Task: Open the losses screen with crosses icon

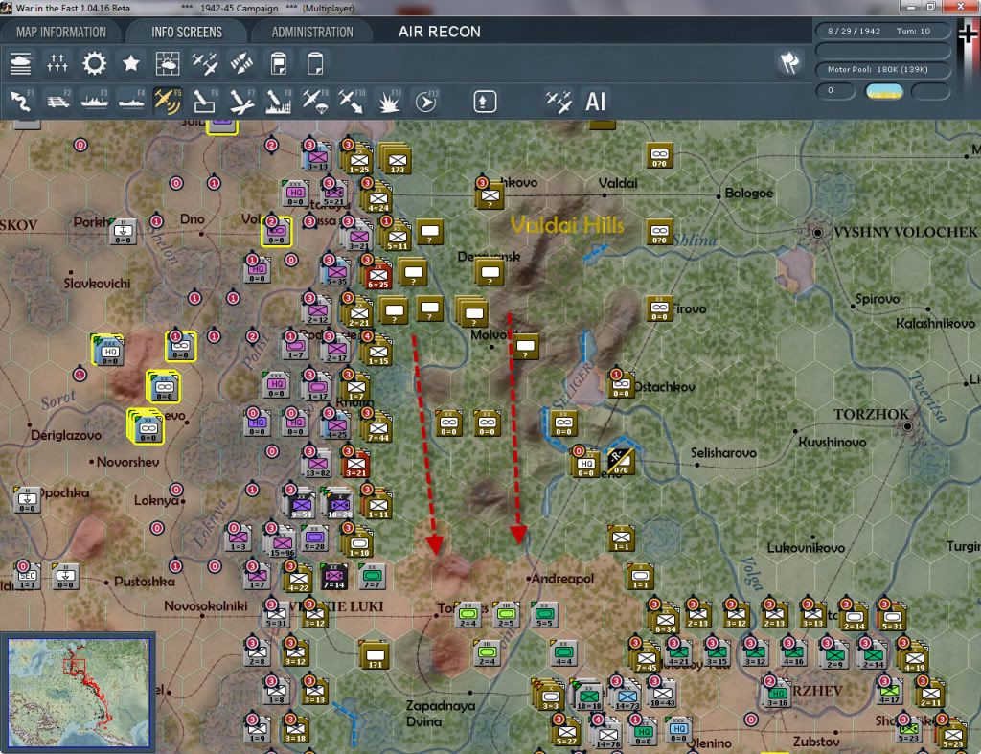Action: pyautogui.click(x=57, y=64)
